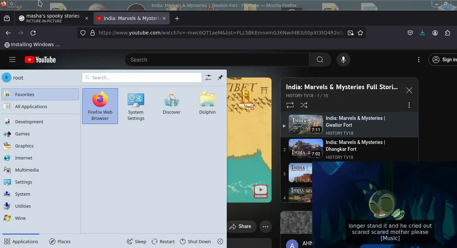
Task: Open the Development category
Action: point(40,122)
